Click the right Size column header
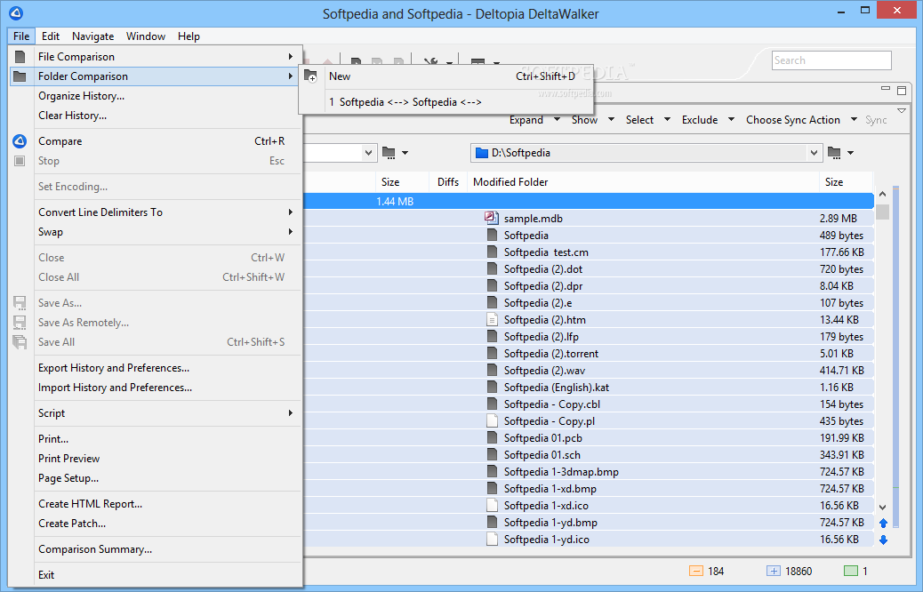The image size is (923, 592). point(846,182)
